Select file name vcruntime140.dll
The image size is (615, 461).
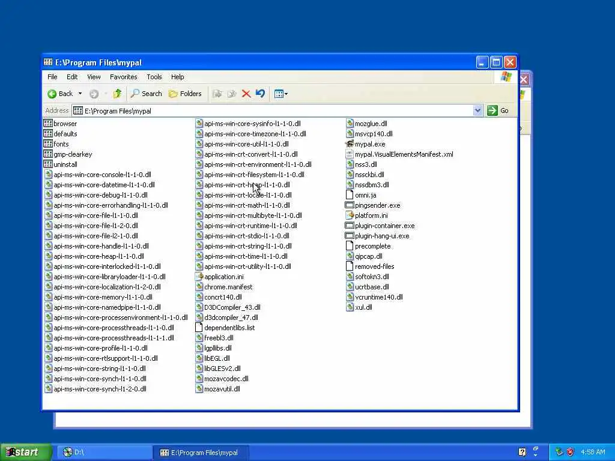click(379, 297)
